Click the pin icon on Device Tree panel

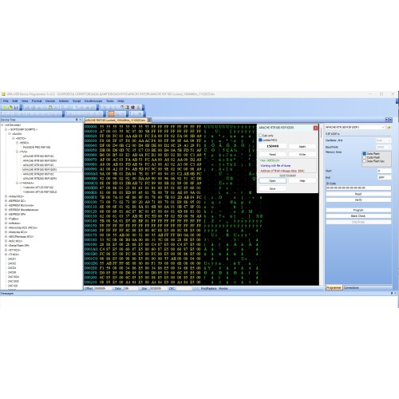pos(77,120)
